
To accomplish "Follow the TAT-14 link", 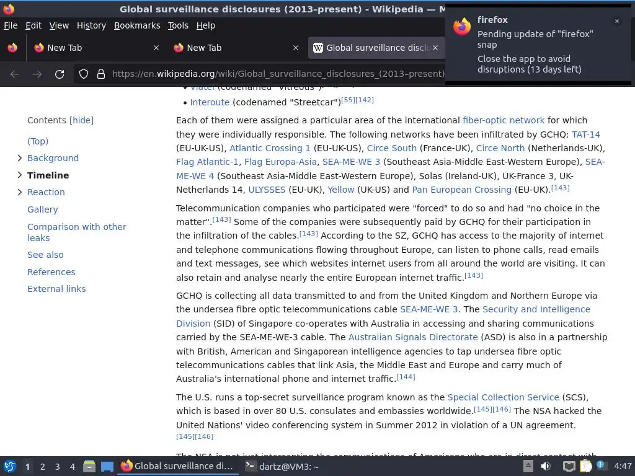I will point(585,134).
